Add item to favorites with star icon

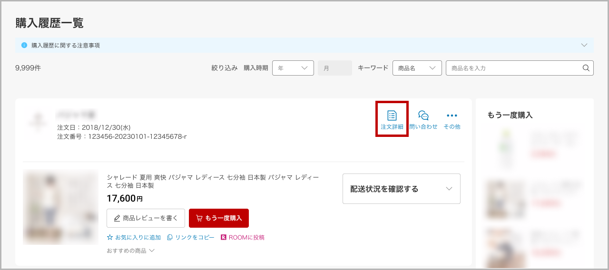[x=110, y=237]
